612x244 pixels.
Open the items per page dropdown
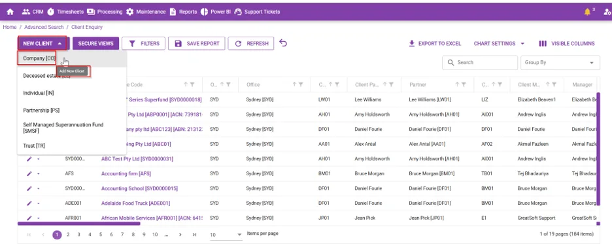click(x=226, y=235)
